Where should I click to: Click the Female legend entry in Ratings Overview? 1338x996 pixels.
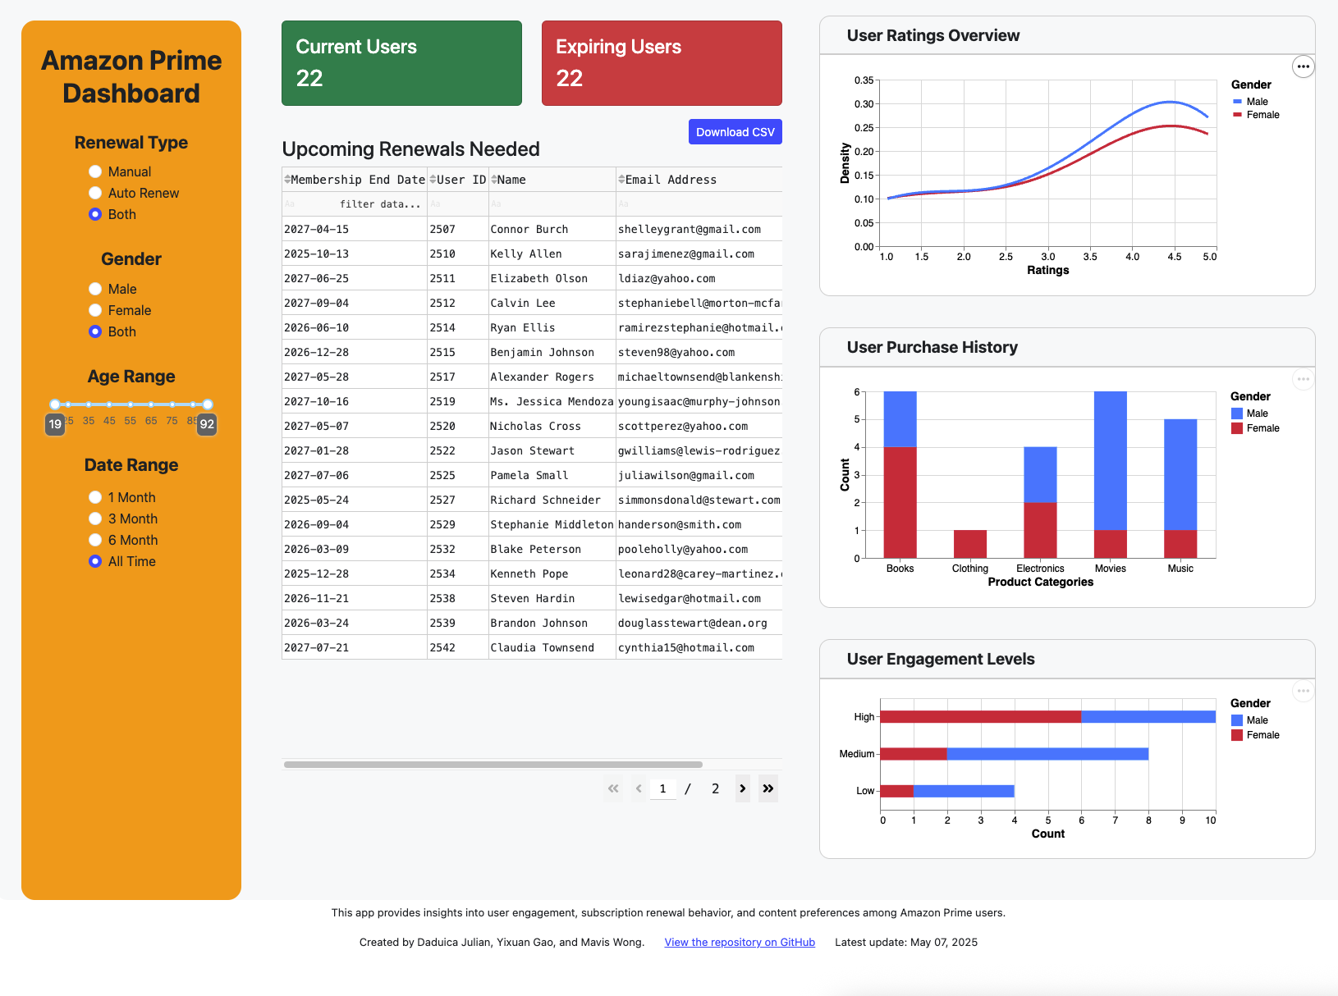point(1256,115)
